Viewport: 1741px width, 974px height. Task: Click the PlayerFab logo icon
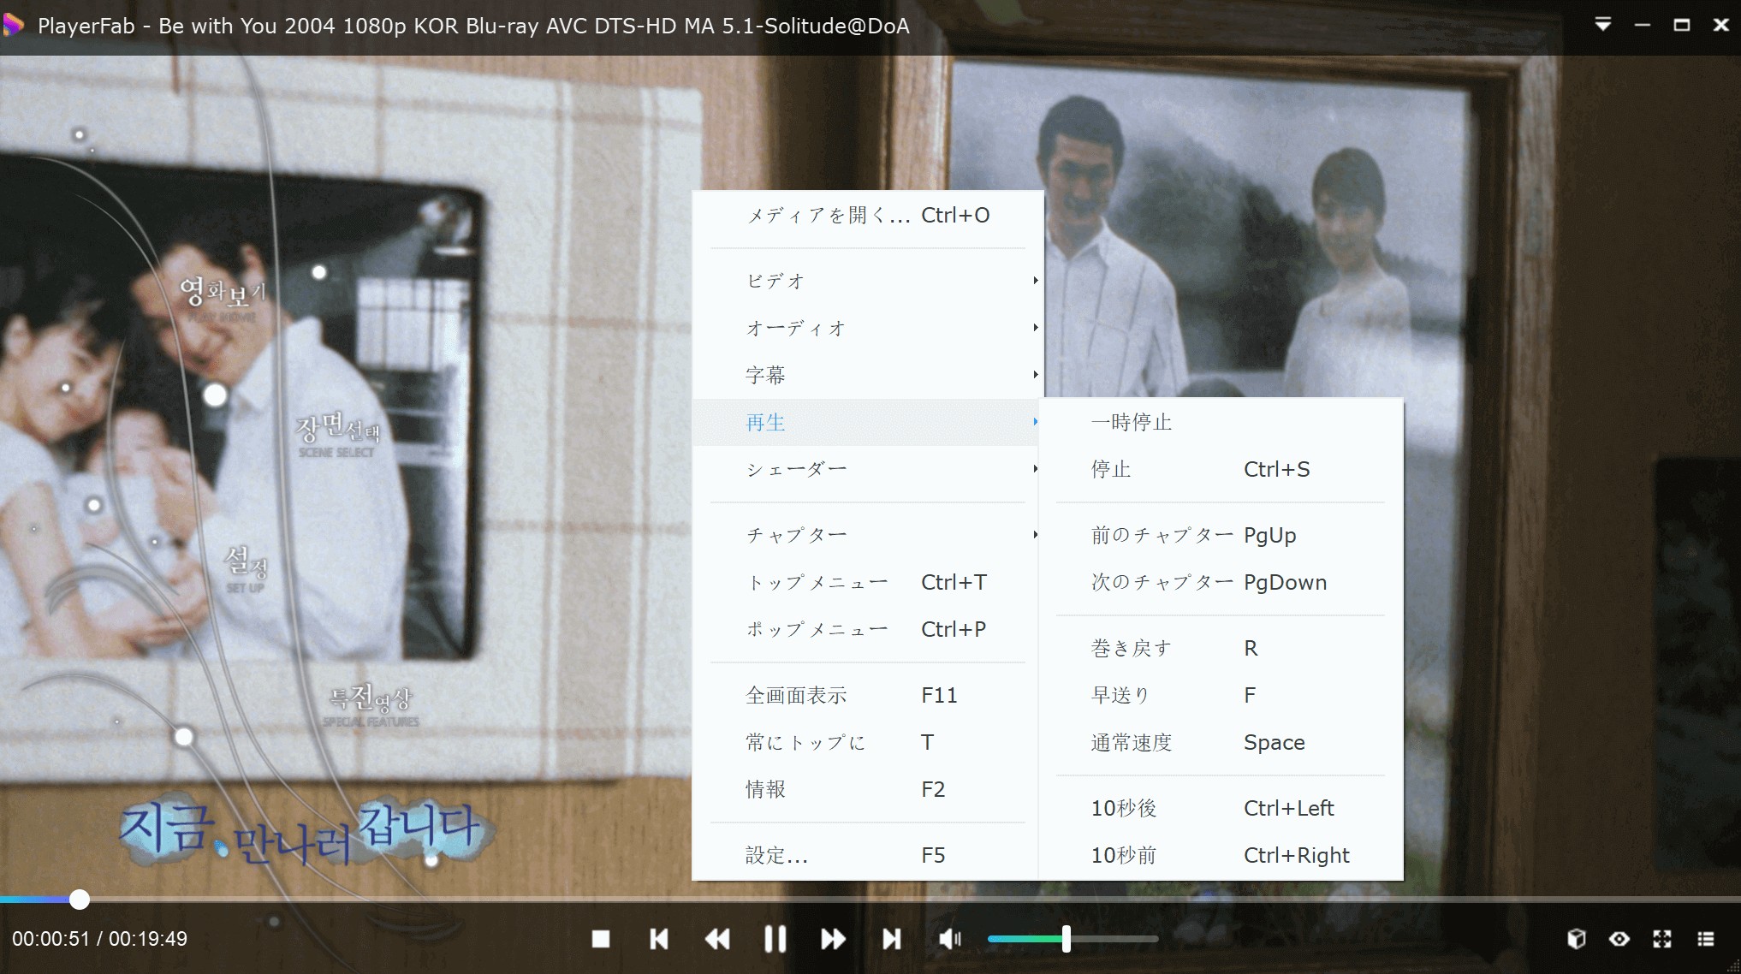point(13,26)
